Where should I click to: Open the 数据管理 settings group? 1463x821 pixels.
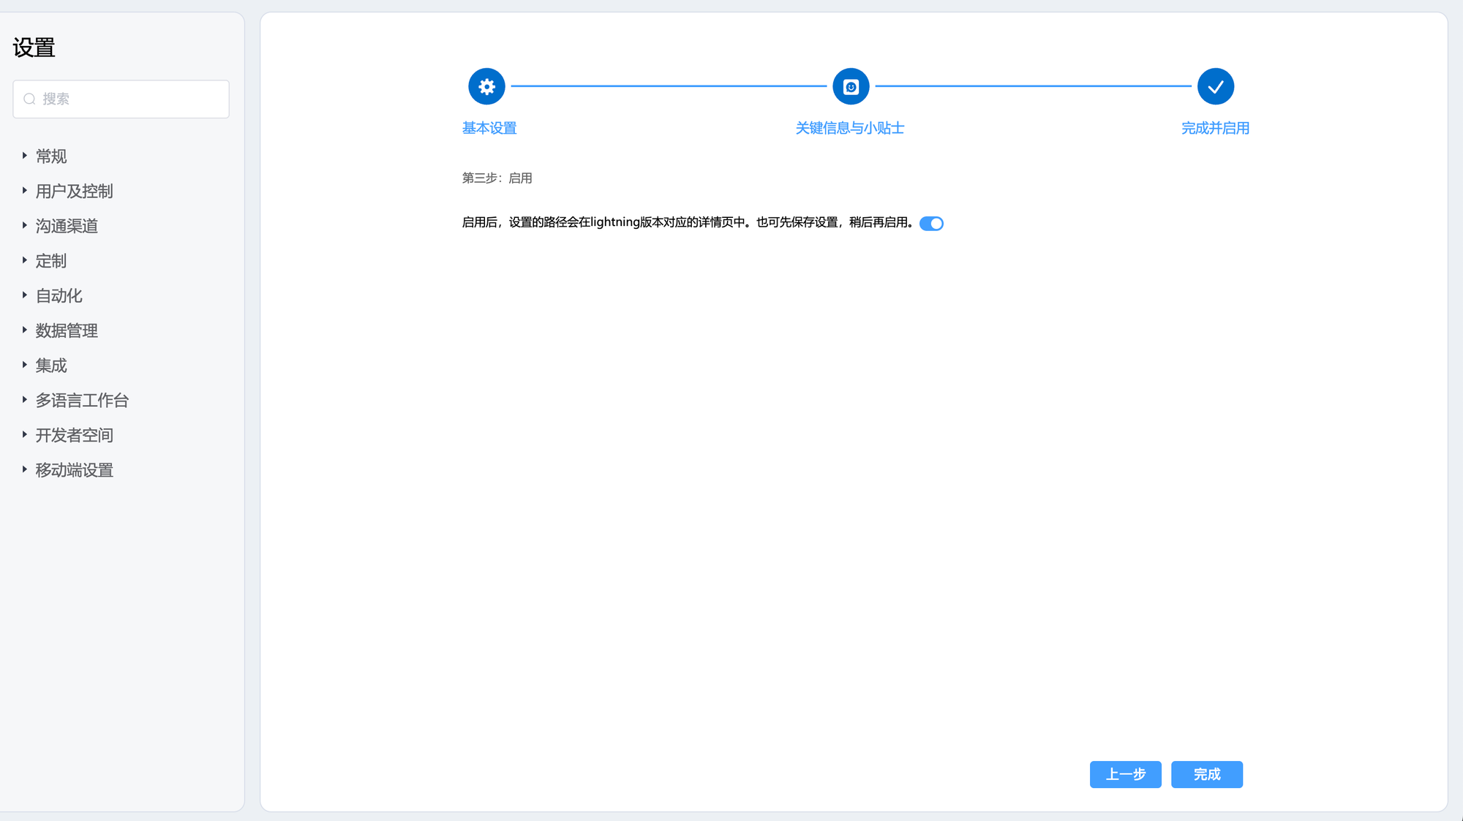(x=66, y=330)
